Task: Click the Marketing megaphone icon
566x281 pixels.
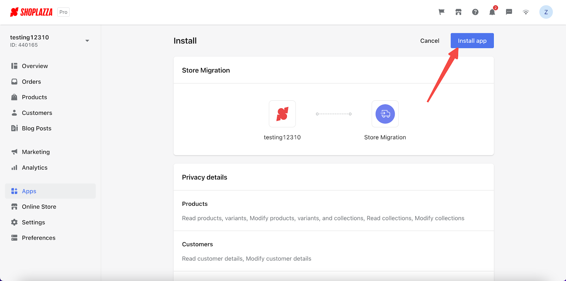Action: pos(14,152)
